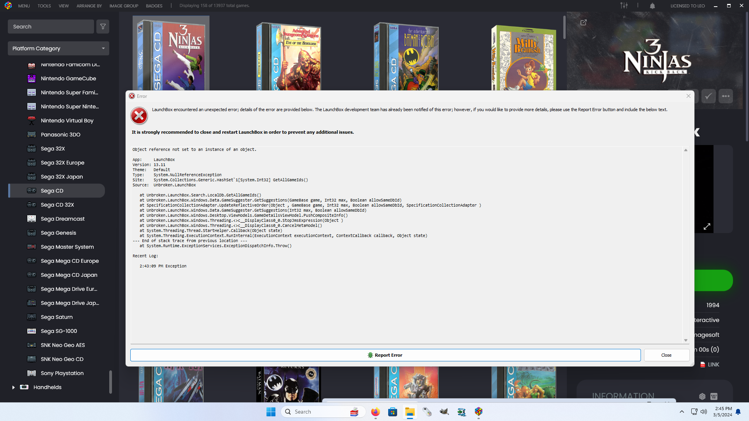
Task: Click the LaunchBox icon in the taskbar
Action: (478, 412)
